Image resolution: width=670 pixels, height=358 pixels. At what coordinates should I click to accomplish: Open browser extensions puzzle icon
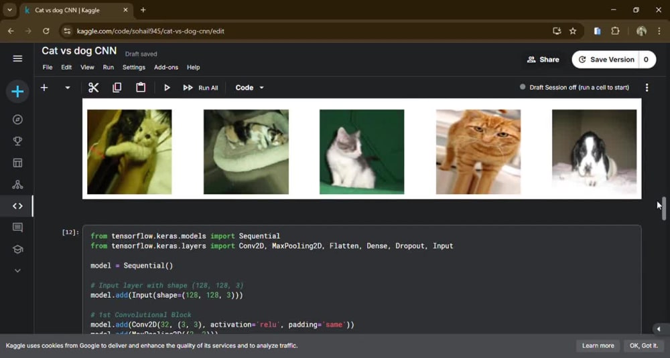tap(615, 31)
